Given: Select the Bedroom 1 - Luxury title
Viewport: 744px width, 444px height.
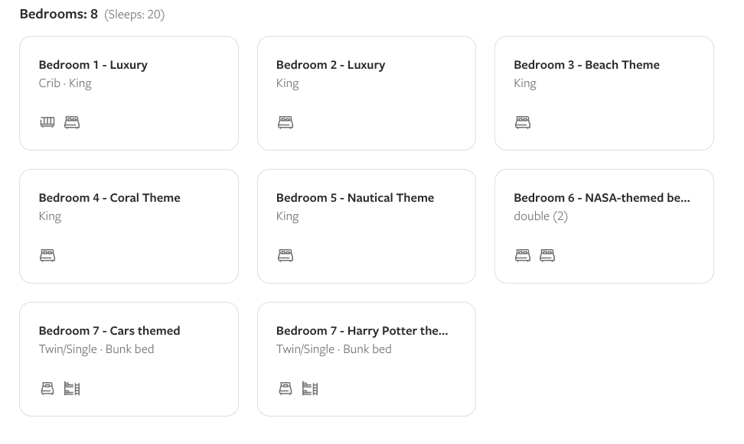Looking at the screenshot, I should point(93,65).
